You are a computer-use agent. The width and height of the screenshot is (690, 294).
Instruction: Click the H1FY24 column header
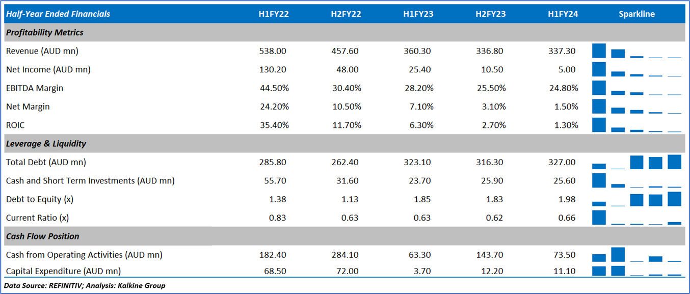(x=563, y=14)
